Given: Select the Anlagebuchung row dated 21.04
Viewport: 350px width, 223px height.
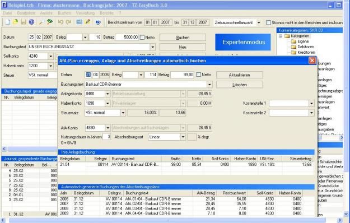Looking at the screenshot, I should tap(186, 164).
